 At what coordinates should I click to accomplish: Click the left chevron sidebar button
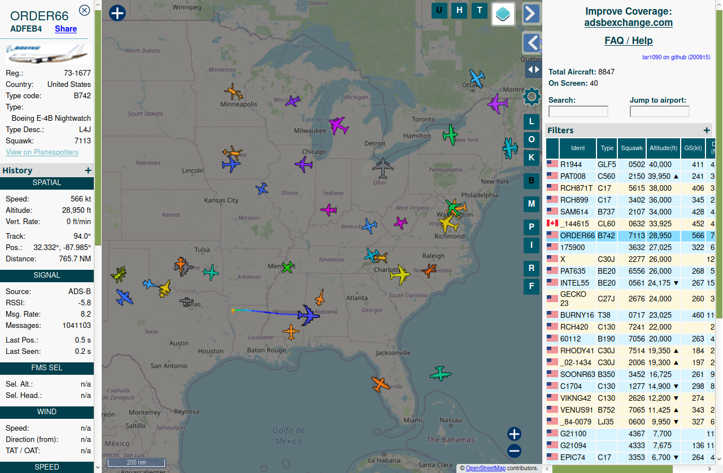tap(532, 42)
